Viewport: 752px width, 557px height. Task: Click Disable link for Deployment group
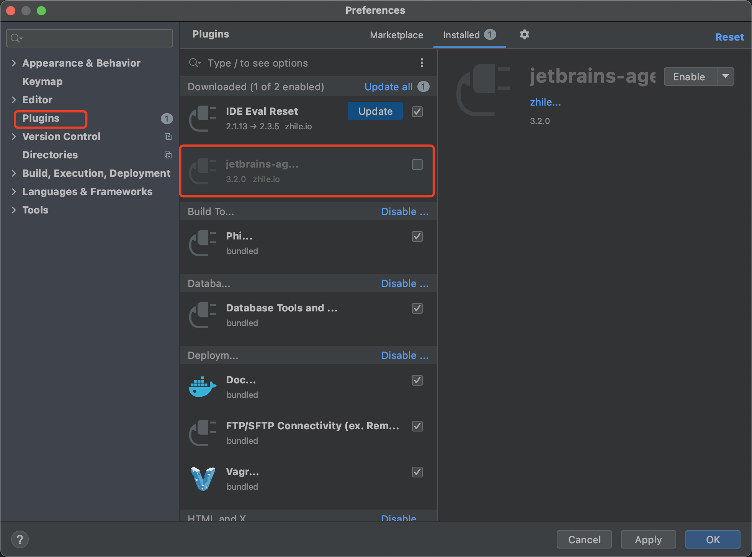[x=405, y=355]
